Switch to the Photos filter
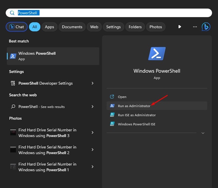The image size is (218, 188). tap(156, 27)
